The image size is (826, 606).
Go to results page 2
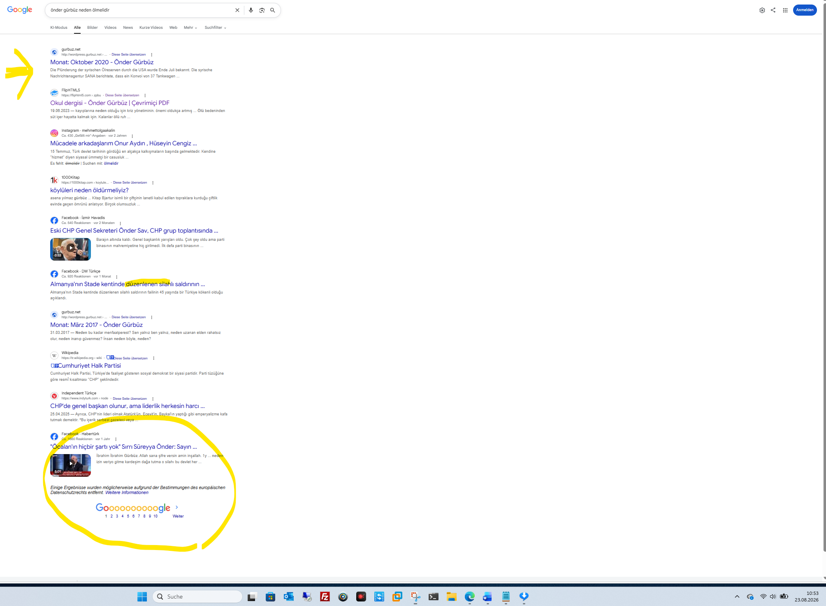tap(111, 516)
